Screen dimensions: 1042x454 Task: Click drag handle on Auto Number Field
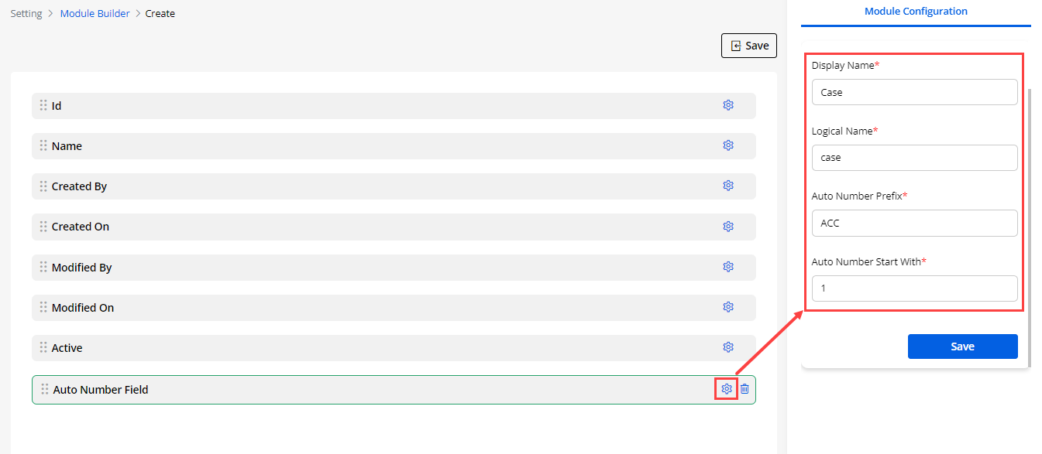(x=45, y=389)
